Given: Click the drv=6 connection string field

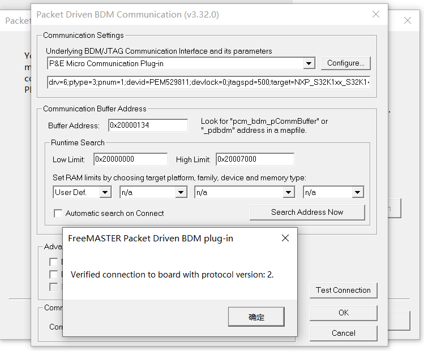Looking at the screenshot, I should 208,82.
